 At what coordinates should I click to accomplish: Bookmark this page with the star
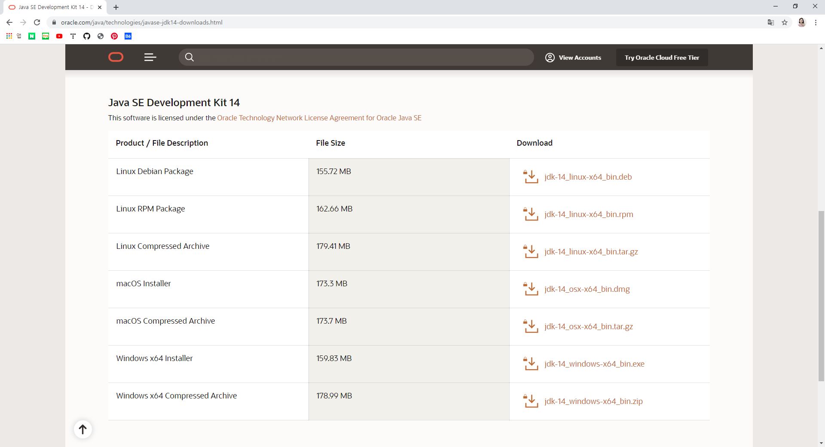point(785,22)
